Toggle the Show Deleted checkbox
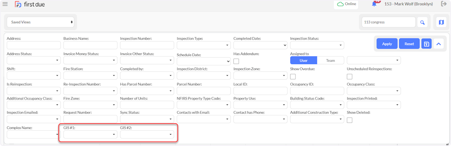Viewport: 451px width, 146px height. 350,120
